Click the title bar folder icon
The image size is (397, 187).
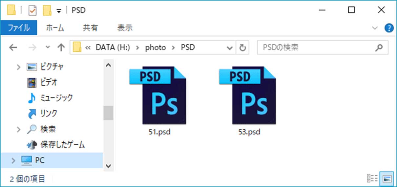coord(11,10)
